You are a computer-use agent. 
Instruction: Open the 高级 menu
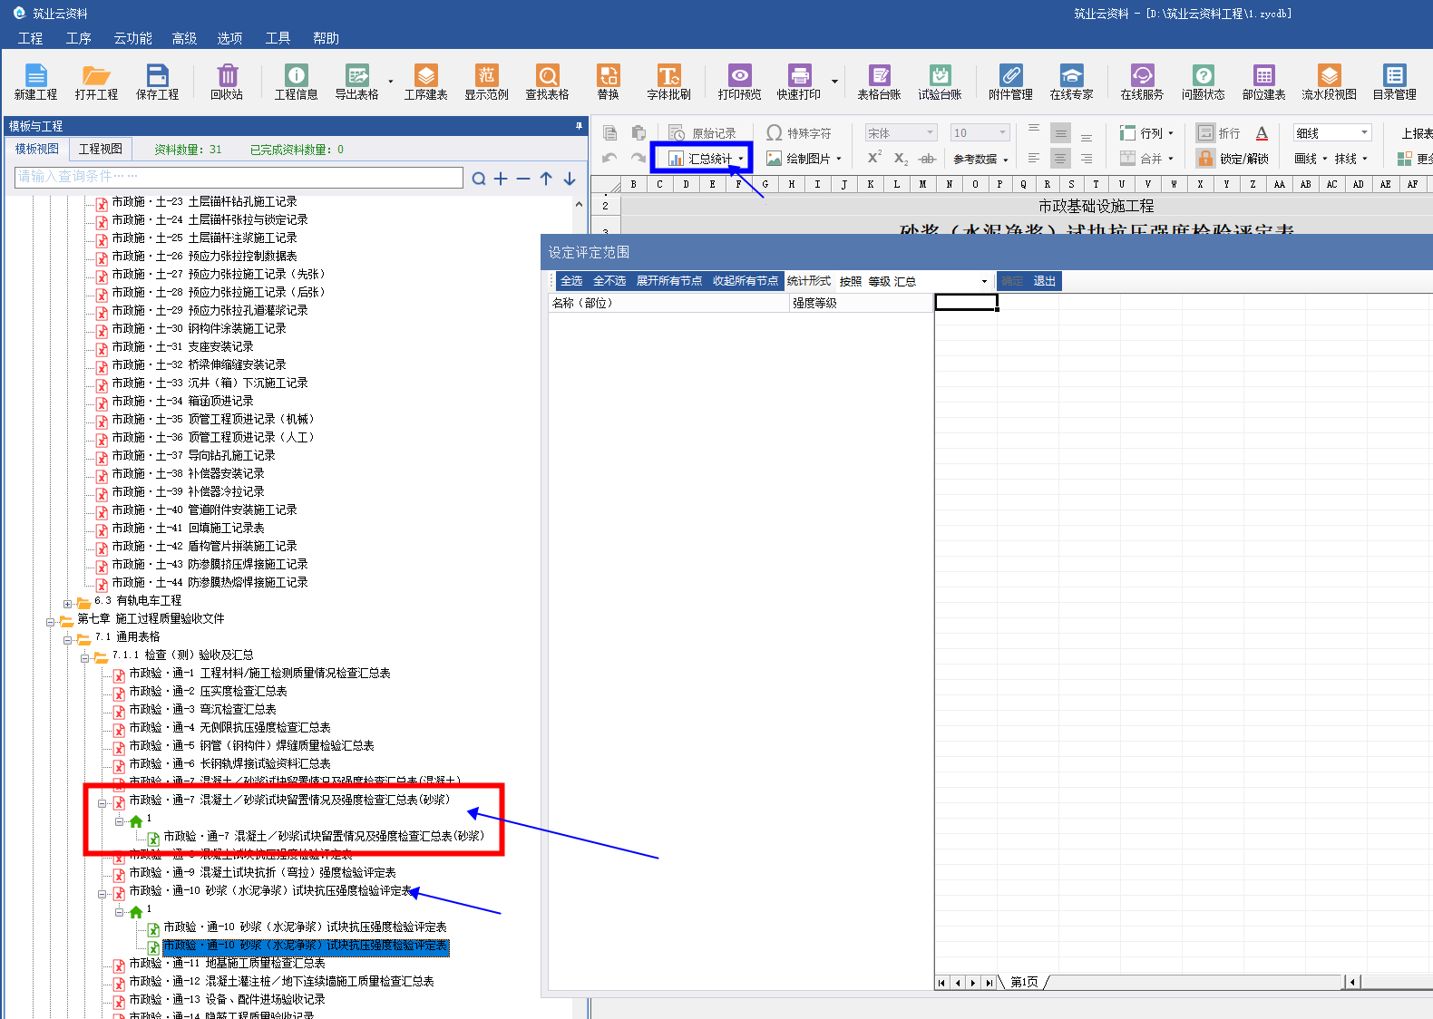[184, 38]
